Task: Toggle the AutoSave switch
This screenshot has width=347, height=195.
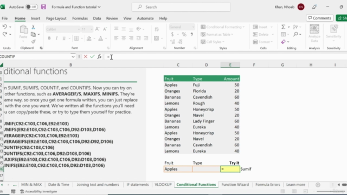Action: tap(31, 7)
